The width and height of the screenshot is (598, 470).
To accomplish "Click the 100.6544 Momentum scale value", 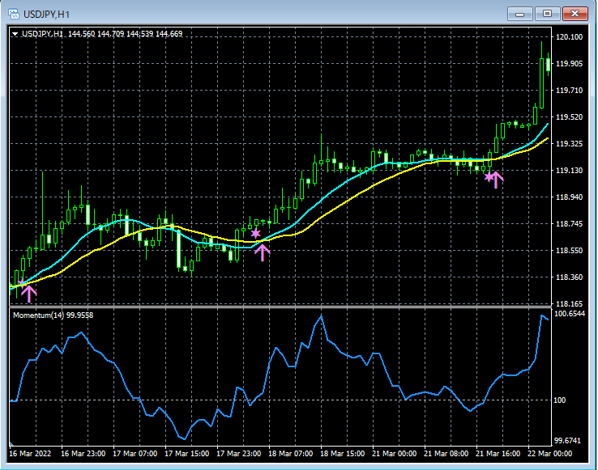I will [x=570, y=314].
